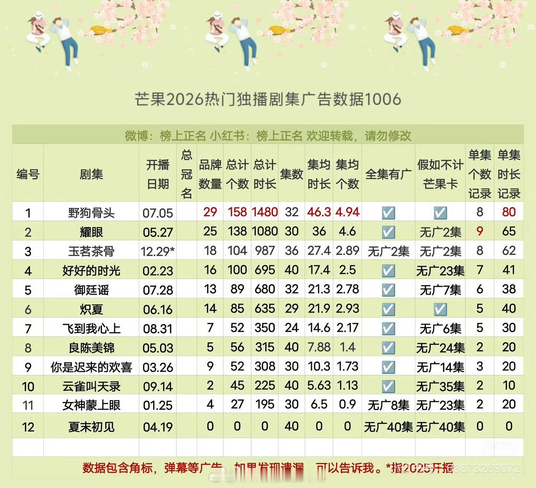536x488 pixels.
Task: Select the title 芒果2026热门独播剧集广告数据1006
Action: pyautogui.click(x=268, y=99)
